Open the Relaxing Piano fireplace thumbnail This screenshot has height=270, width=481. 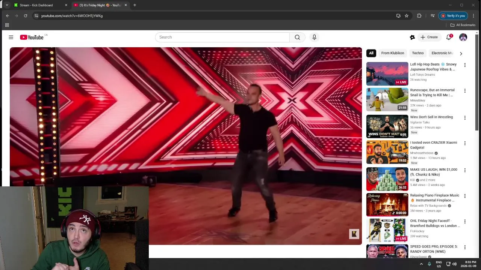pyautogui.click(x=387, y=205)
